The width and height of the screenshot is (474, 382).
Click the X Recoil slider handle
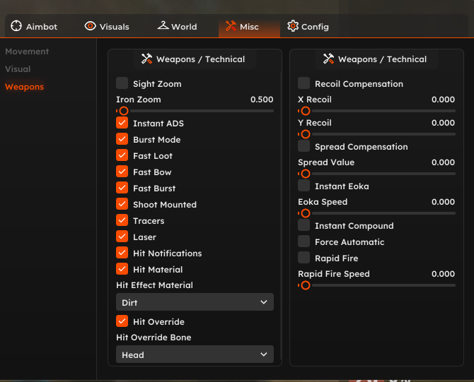point(306,111)
